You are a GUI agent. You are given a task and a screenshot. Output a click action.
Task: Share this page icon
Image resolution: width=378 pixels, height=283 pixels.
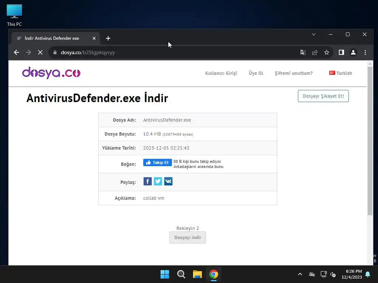[x=315, y=52]
